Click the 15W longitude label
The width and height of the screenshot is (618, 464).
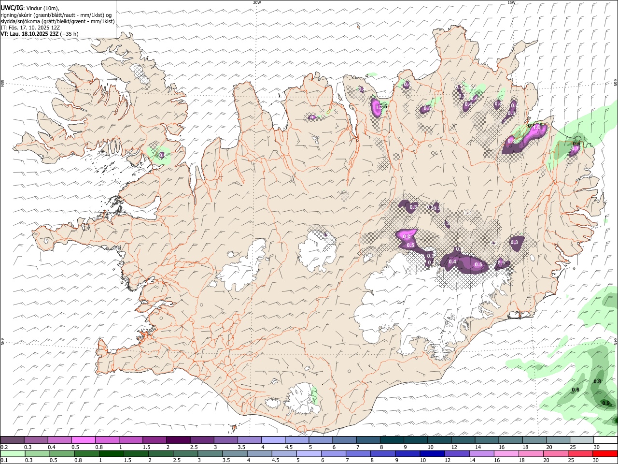pos(511,2)
